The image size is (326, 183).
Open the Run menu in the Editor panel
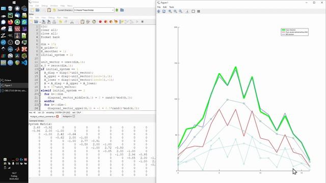click(x=59, y=18)
